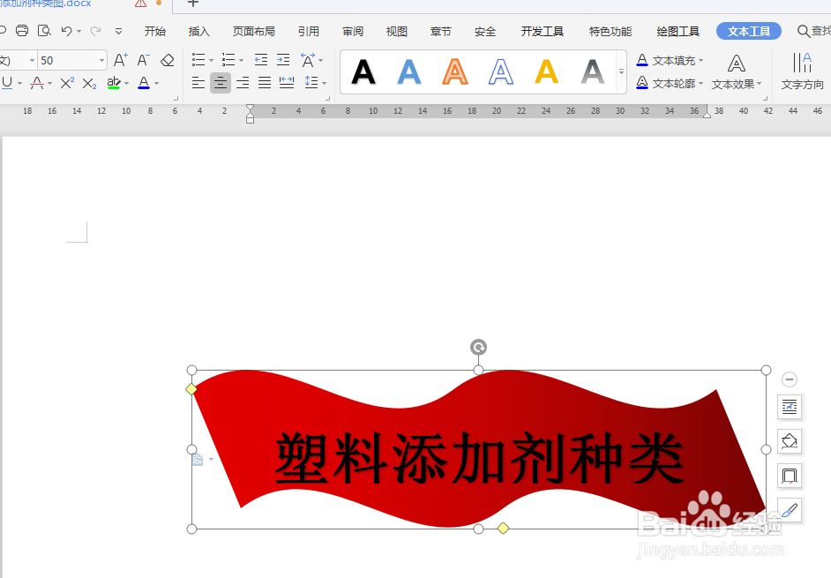Open the 页面布局 tab
The width and height of the screenshot is (831, 578).
coord(254,31)
